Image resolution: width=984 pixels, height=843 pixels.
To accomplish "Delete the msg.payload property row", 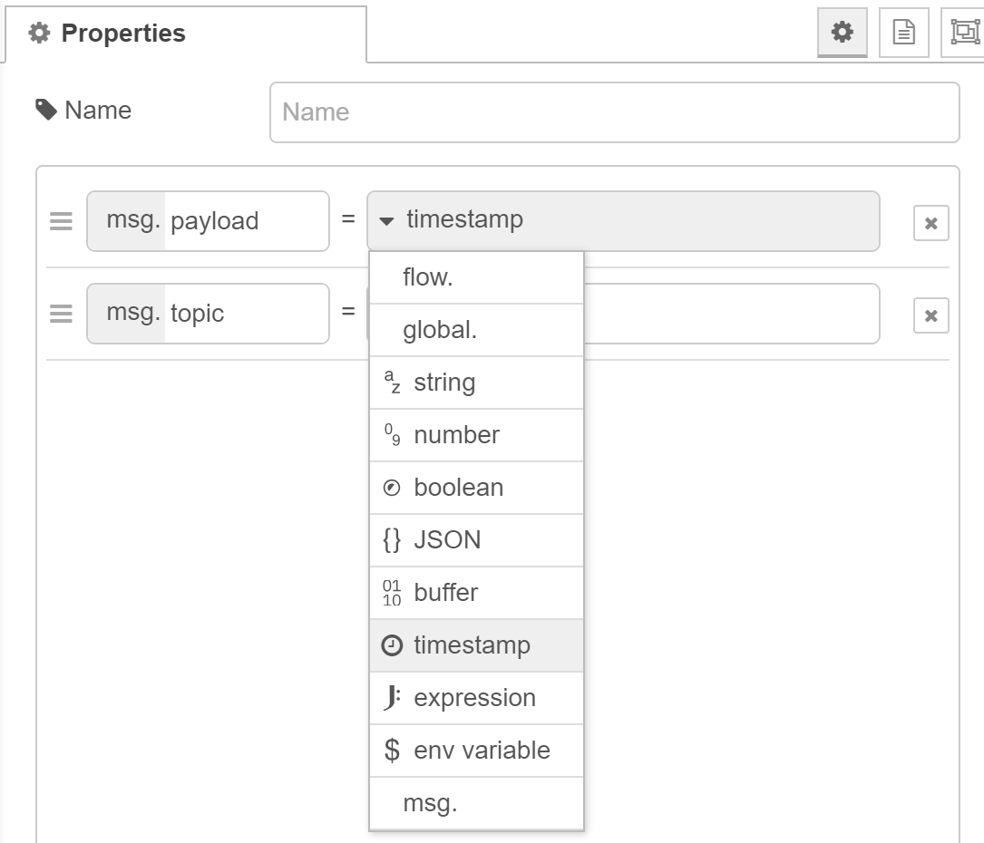I will click(930, 223).
